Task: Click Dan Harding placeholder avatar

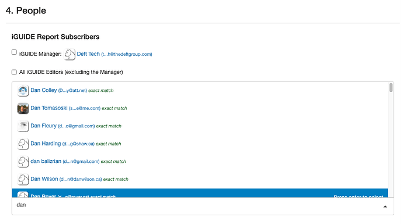Action: 23,144
